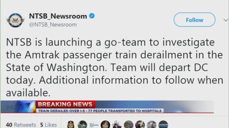Click the liker avatar with dark red background
The image size is (229, 128).
pos(140,125)
